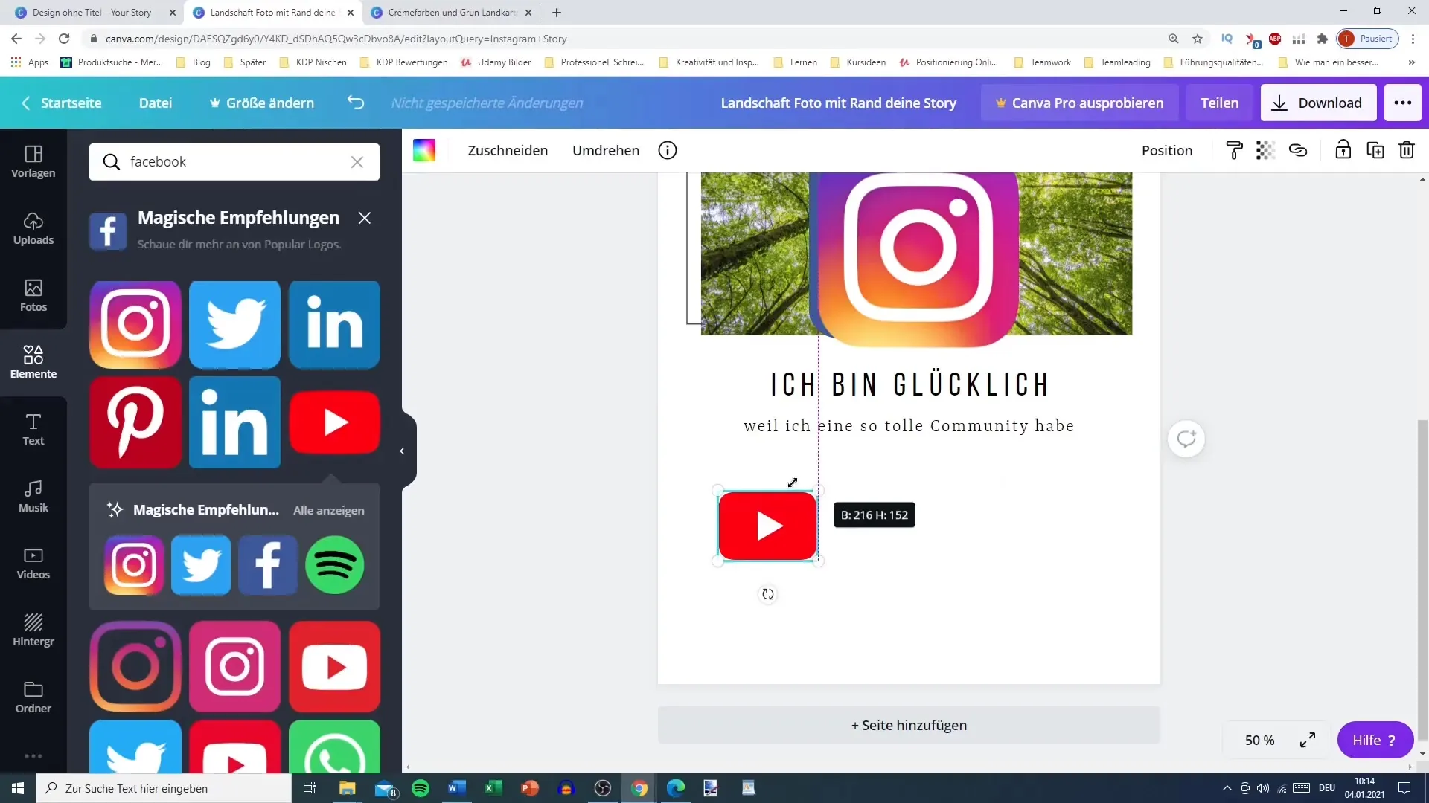Select the Elemente sidebar panel

pyautogui.click(x=33, y=362)
